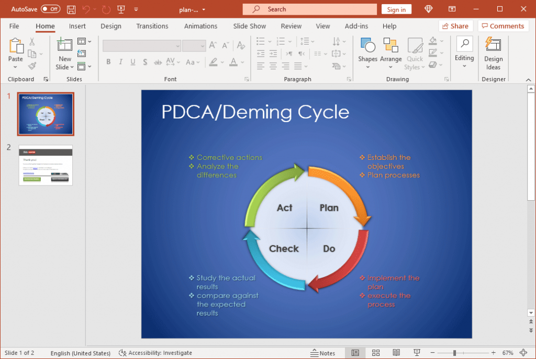Apply bold formatting with the Bold icon

pyautogui.click(x=108, y=62)
